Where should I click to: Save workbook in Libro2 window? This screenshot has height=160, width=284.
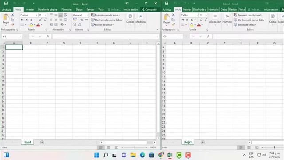(167, 4)
